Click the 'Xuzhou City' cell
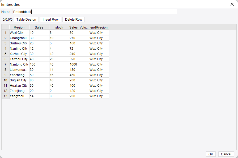This screenshot has width=238, height=158. click(19, 54)
